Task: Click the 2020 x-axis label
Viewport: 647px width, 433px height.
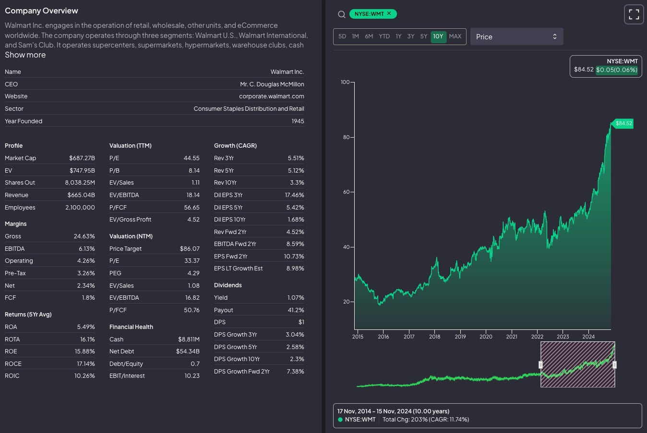Action: pyautogui.click(x=486, y=337)
